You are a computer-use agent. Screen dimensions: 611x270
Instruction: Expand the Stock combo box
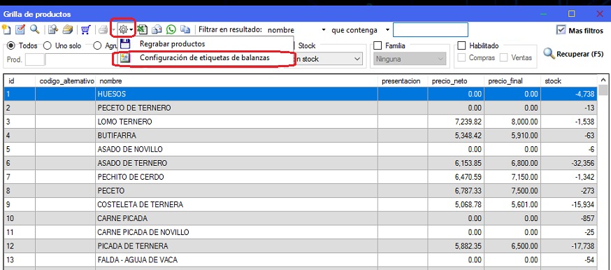[x=357, y=59]
